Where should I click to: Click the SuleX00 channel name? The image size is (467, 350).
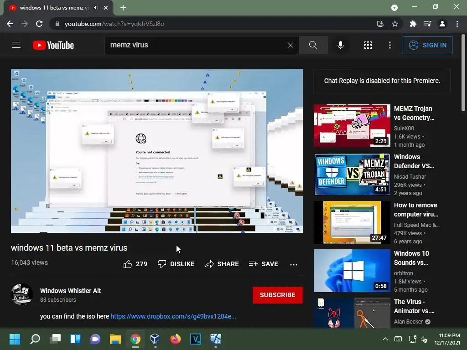pyautogui.click(x=404, y=128)
